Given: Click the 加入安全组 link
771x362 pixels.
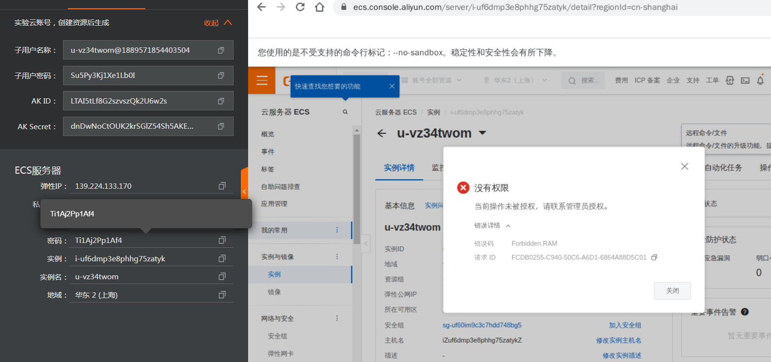Looking at the screenshot, I should click(625, 325).
